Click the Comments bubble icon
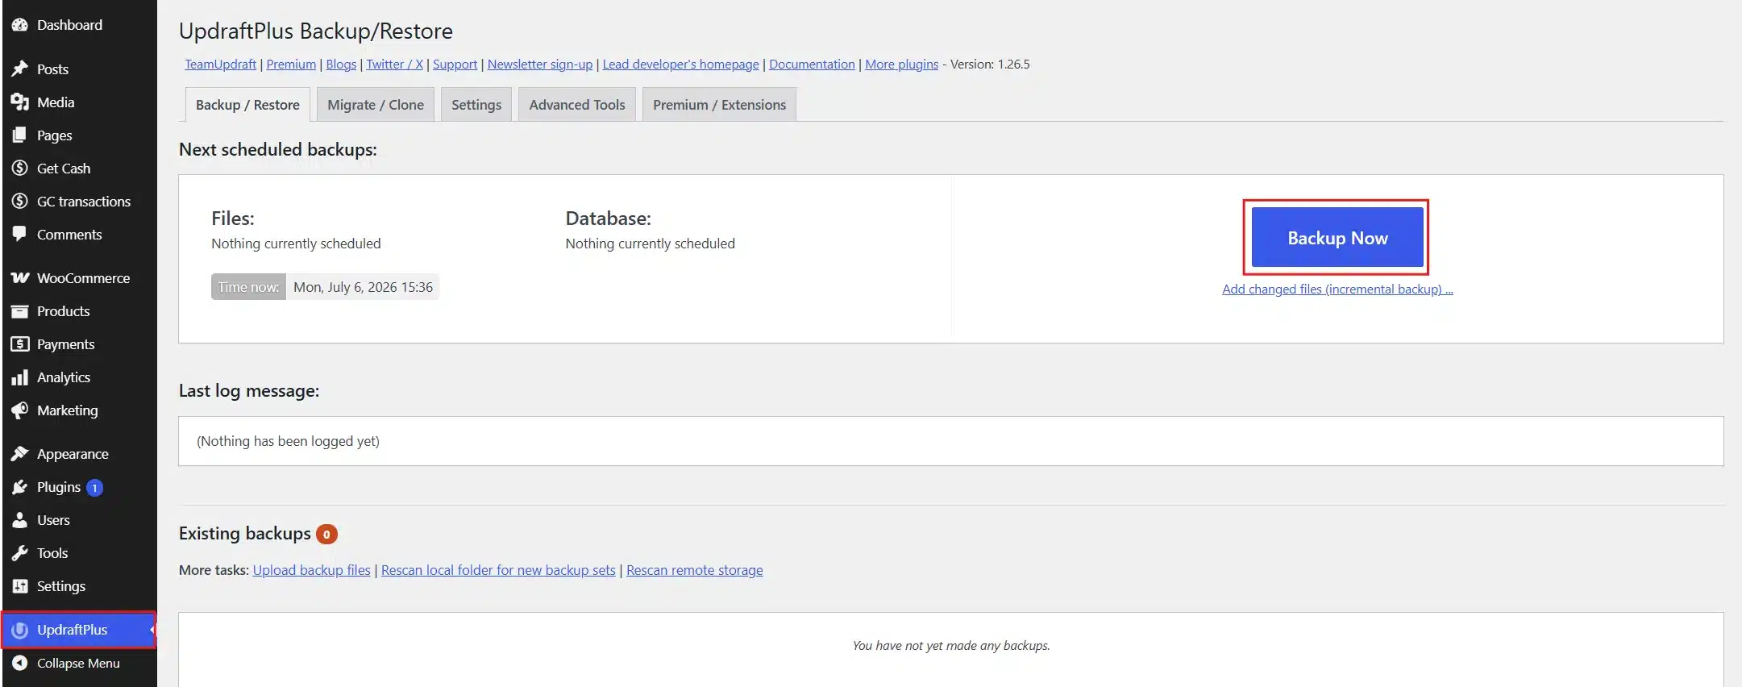This screenshot has width=1742, height=687. tap(19, 235)
